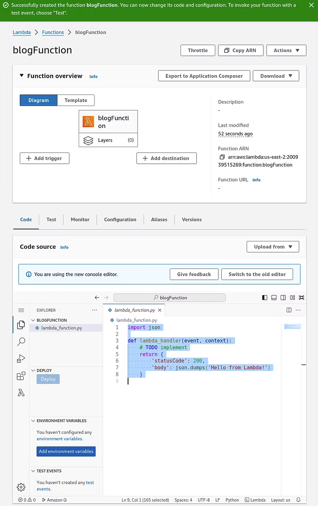Toggle the fullscreen editor icon
The height and width of the screenshot is (506, 318).
tap(302, 298)
